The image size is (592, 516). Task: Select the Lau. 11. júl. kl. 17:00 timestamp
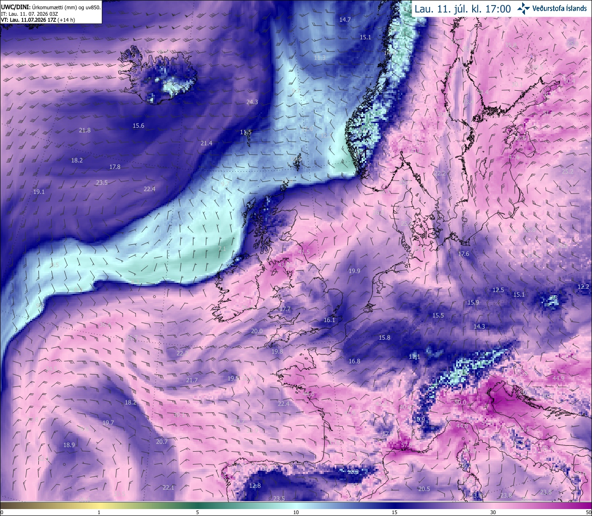click(462, 9)
